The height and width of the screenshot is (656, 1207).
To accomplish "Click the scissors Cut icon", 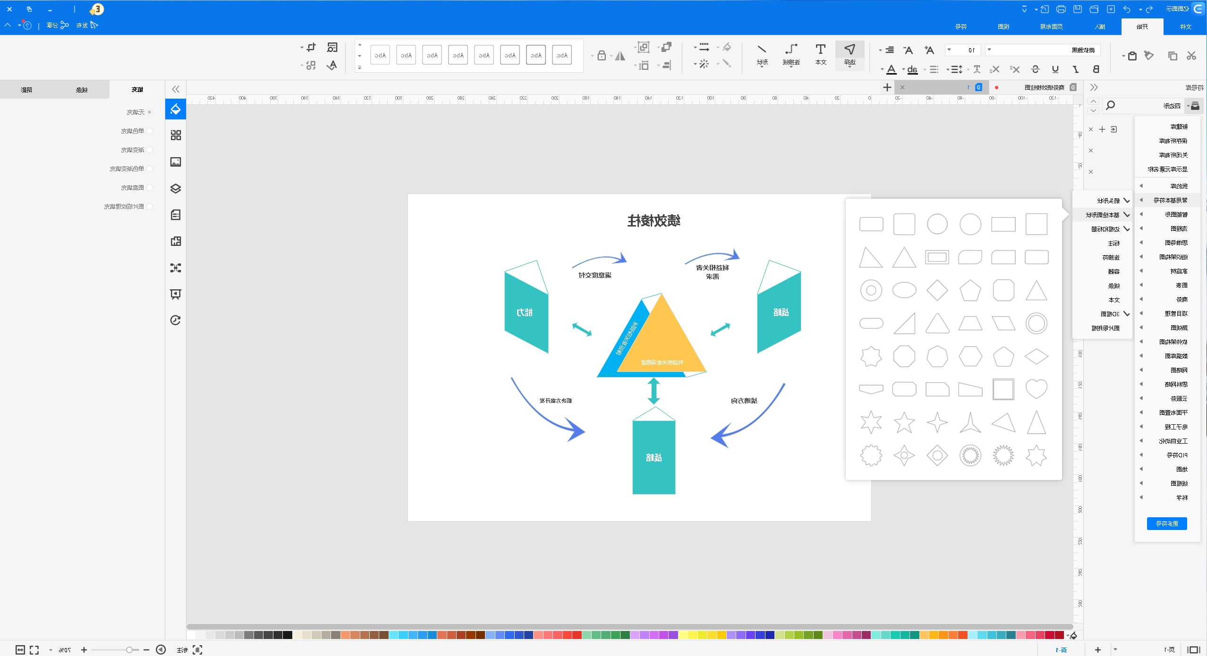I will click(x=1191, y=56).
